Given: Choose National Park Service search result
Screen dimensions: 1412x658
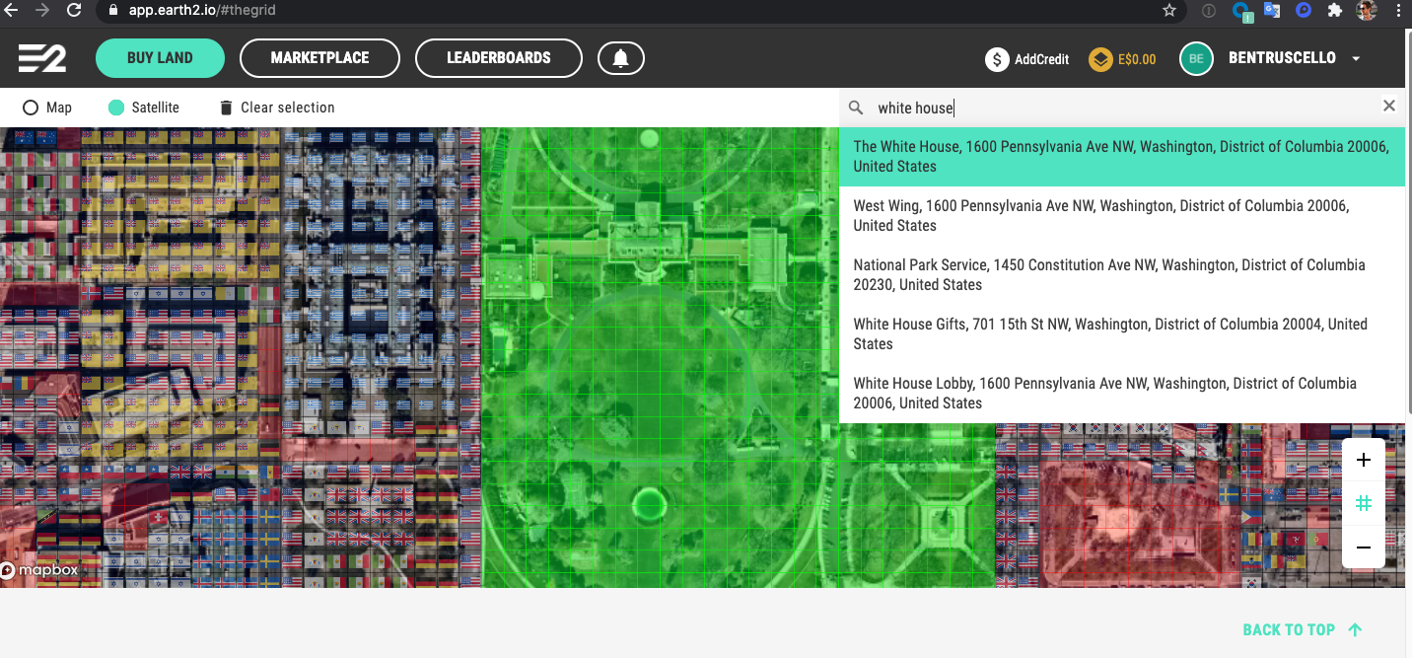Looking at the screenshot, I should [1122, 275].
